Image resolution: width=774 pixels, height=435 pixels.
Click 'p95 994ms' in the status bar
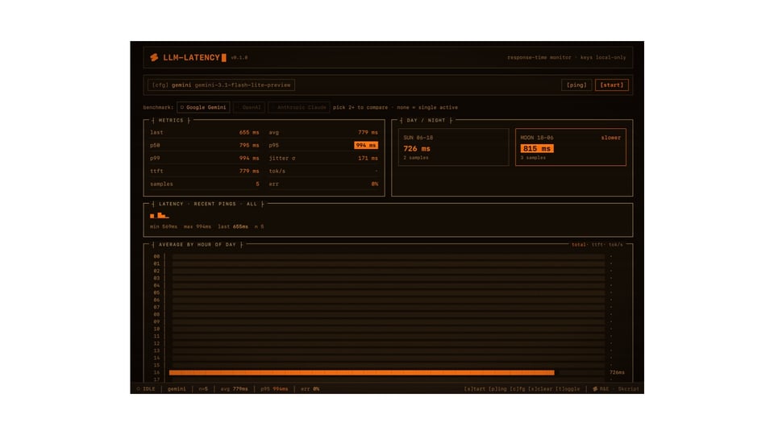[274, 388]
